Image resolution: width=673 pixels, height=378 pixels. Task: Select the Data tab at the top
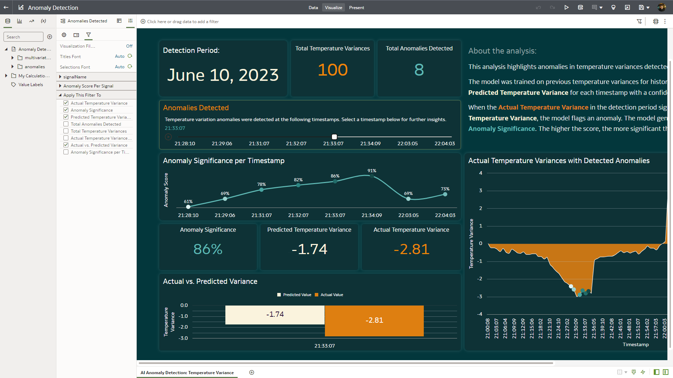(313, 7)
